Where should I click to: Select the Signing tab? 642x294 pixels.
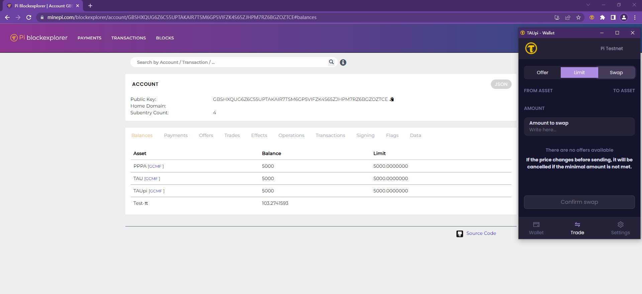(x=365, y=135)
